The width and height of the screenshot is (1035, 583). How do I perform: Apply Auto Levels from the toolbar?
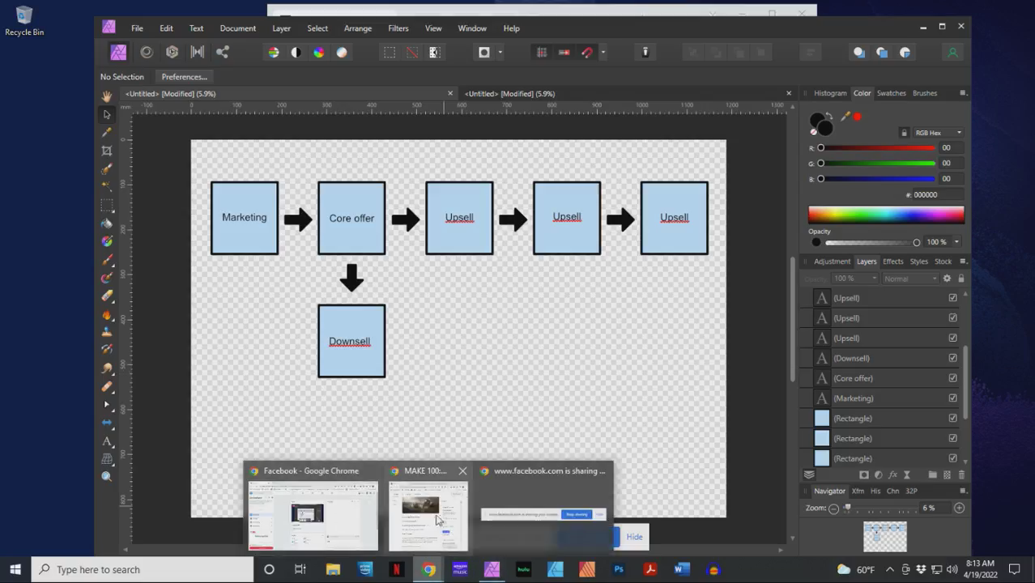pyautogui.click(x=273, y=52)
